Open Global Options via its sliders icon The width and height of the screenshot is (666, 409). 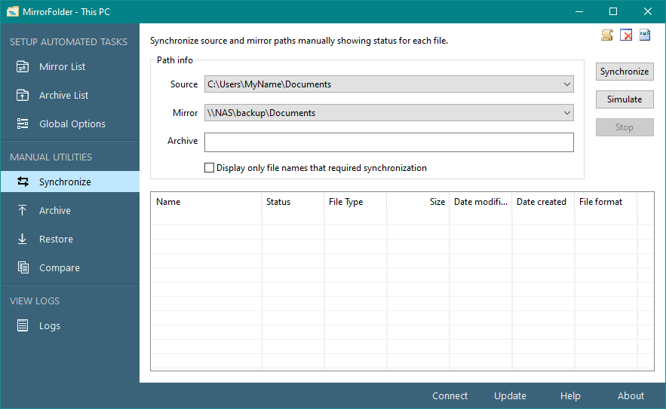click(x=23, y=124)
